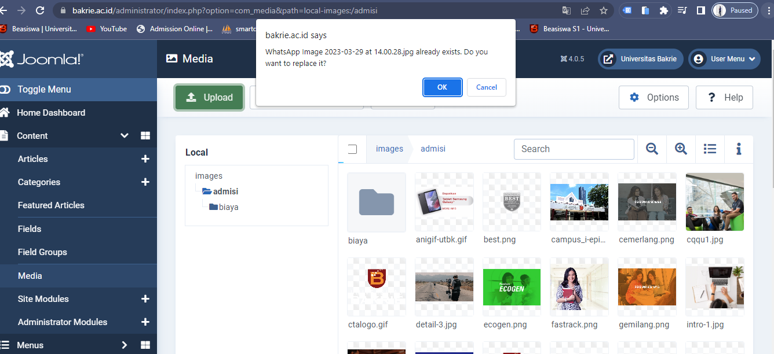Collapse the Content menu chevron
Viewport: 774px width, 354px height.
tap(124, 136)
